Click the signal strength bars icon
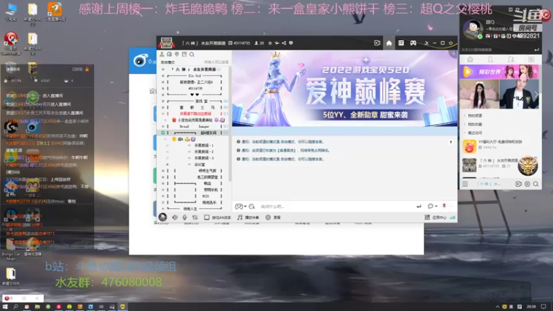 click(x=453, y=218)
